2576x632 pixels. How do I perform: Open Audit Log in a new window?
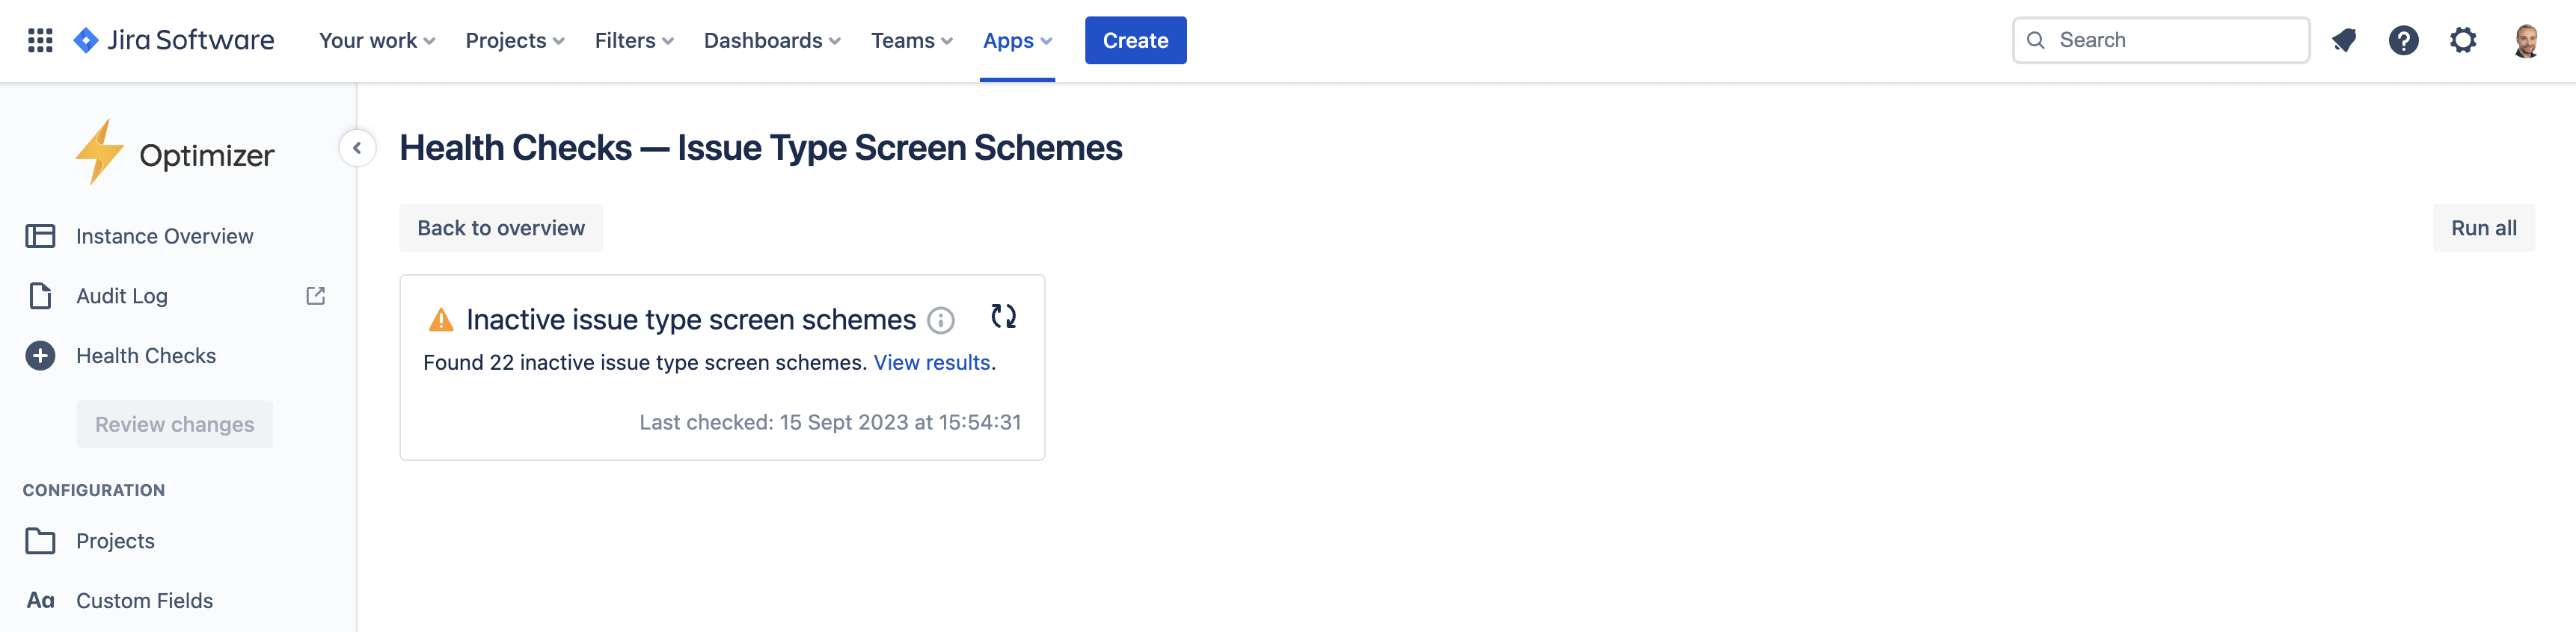pyautogui.click(x=315, y=296)
